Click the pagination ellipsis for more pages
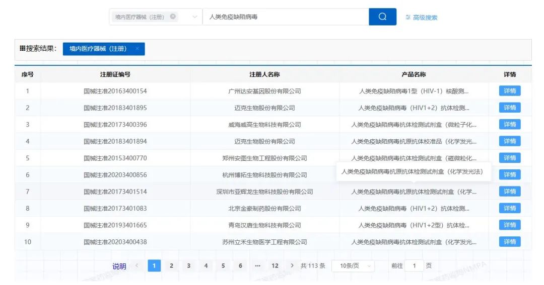544x285 pixels. 257,266
